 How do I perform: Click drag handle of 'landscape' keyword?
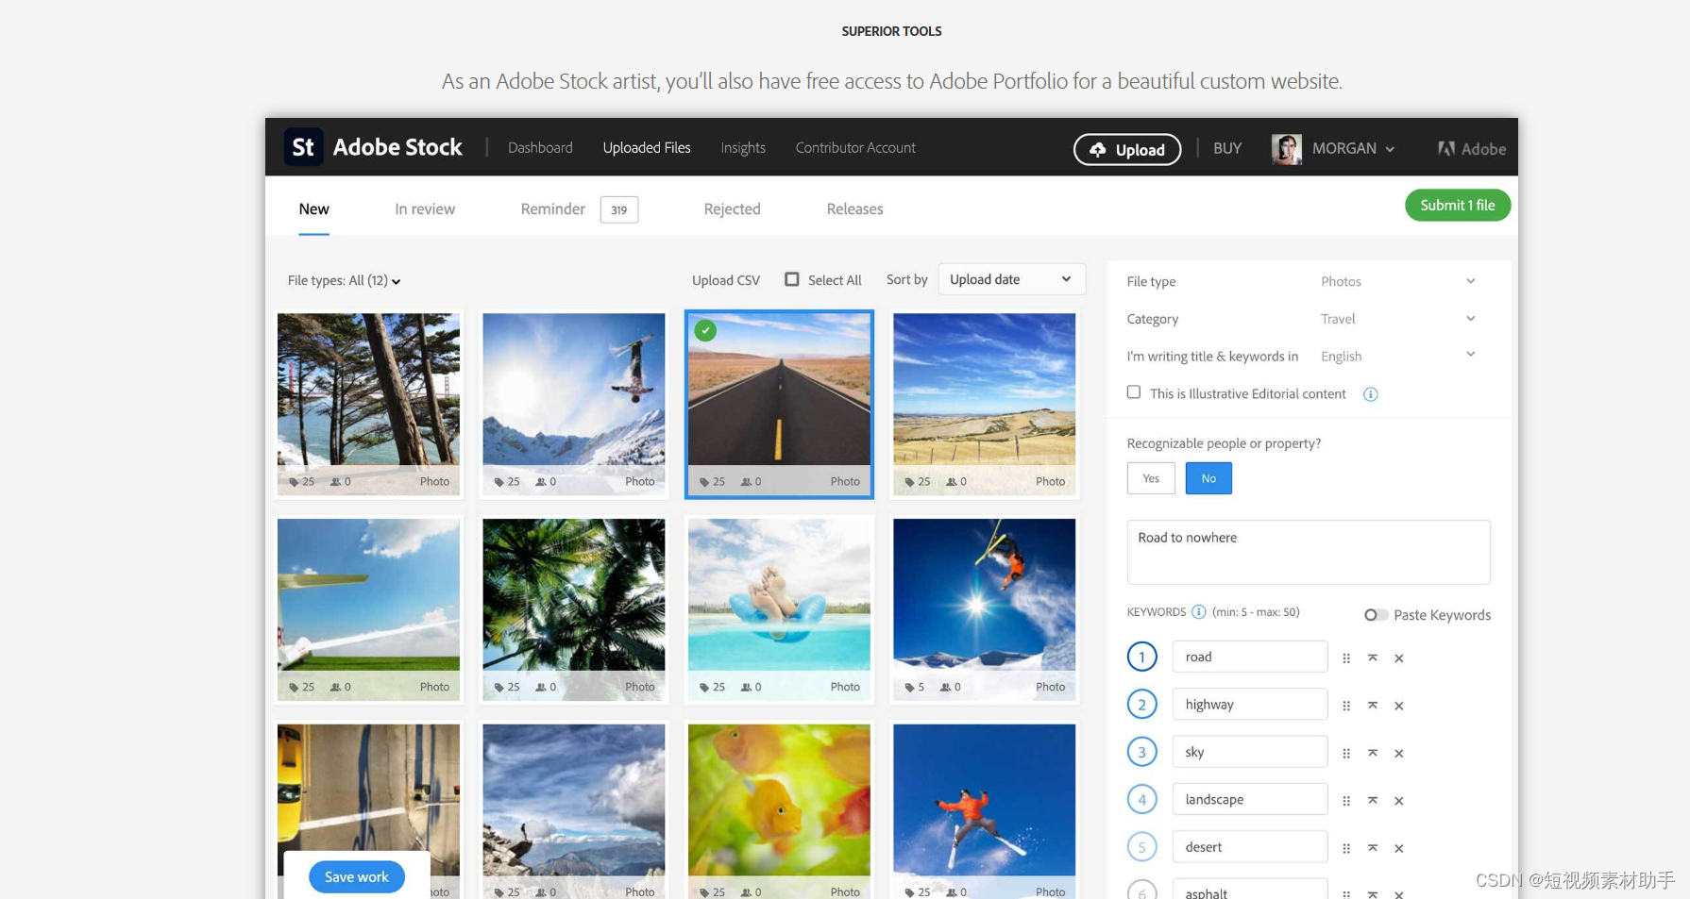1346,801
